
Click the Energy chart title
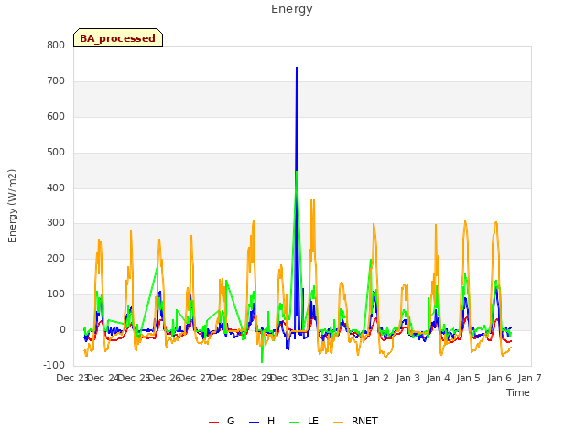tap(292, 9)
